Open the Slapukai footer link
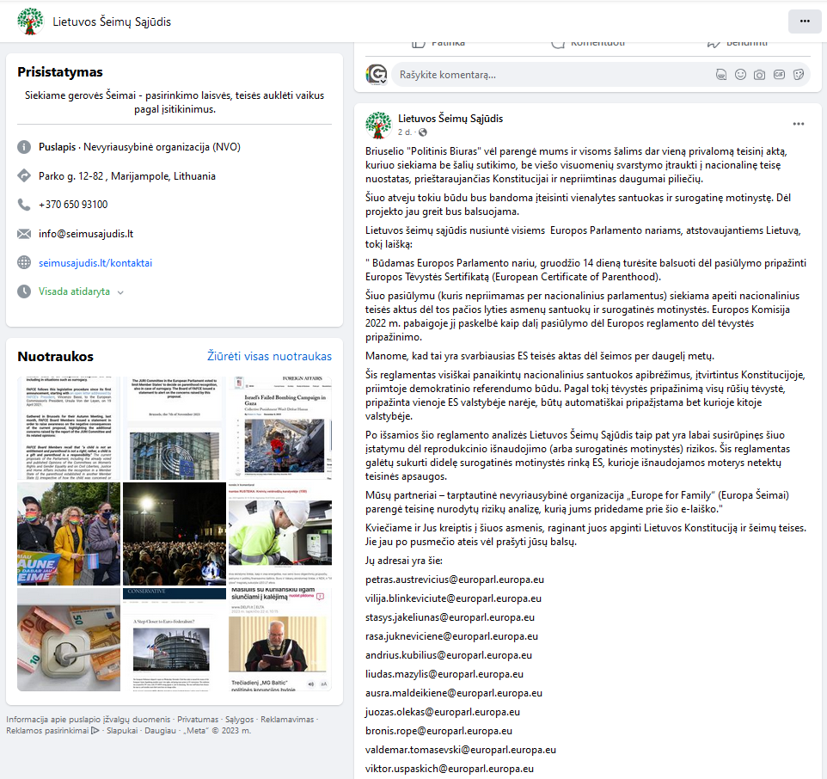Viewport: 827px width, 779px height. 122,731
